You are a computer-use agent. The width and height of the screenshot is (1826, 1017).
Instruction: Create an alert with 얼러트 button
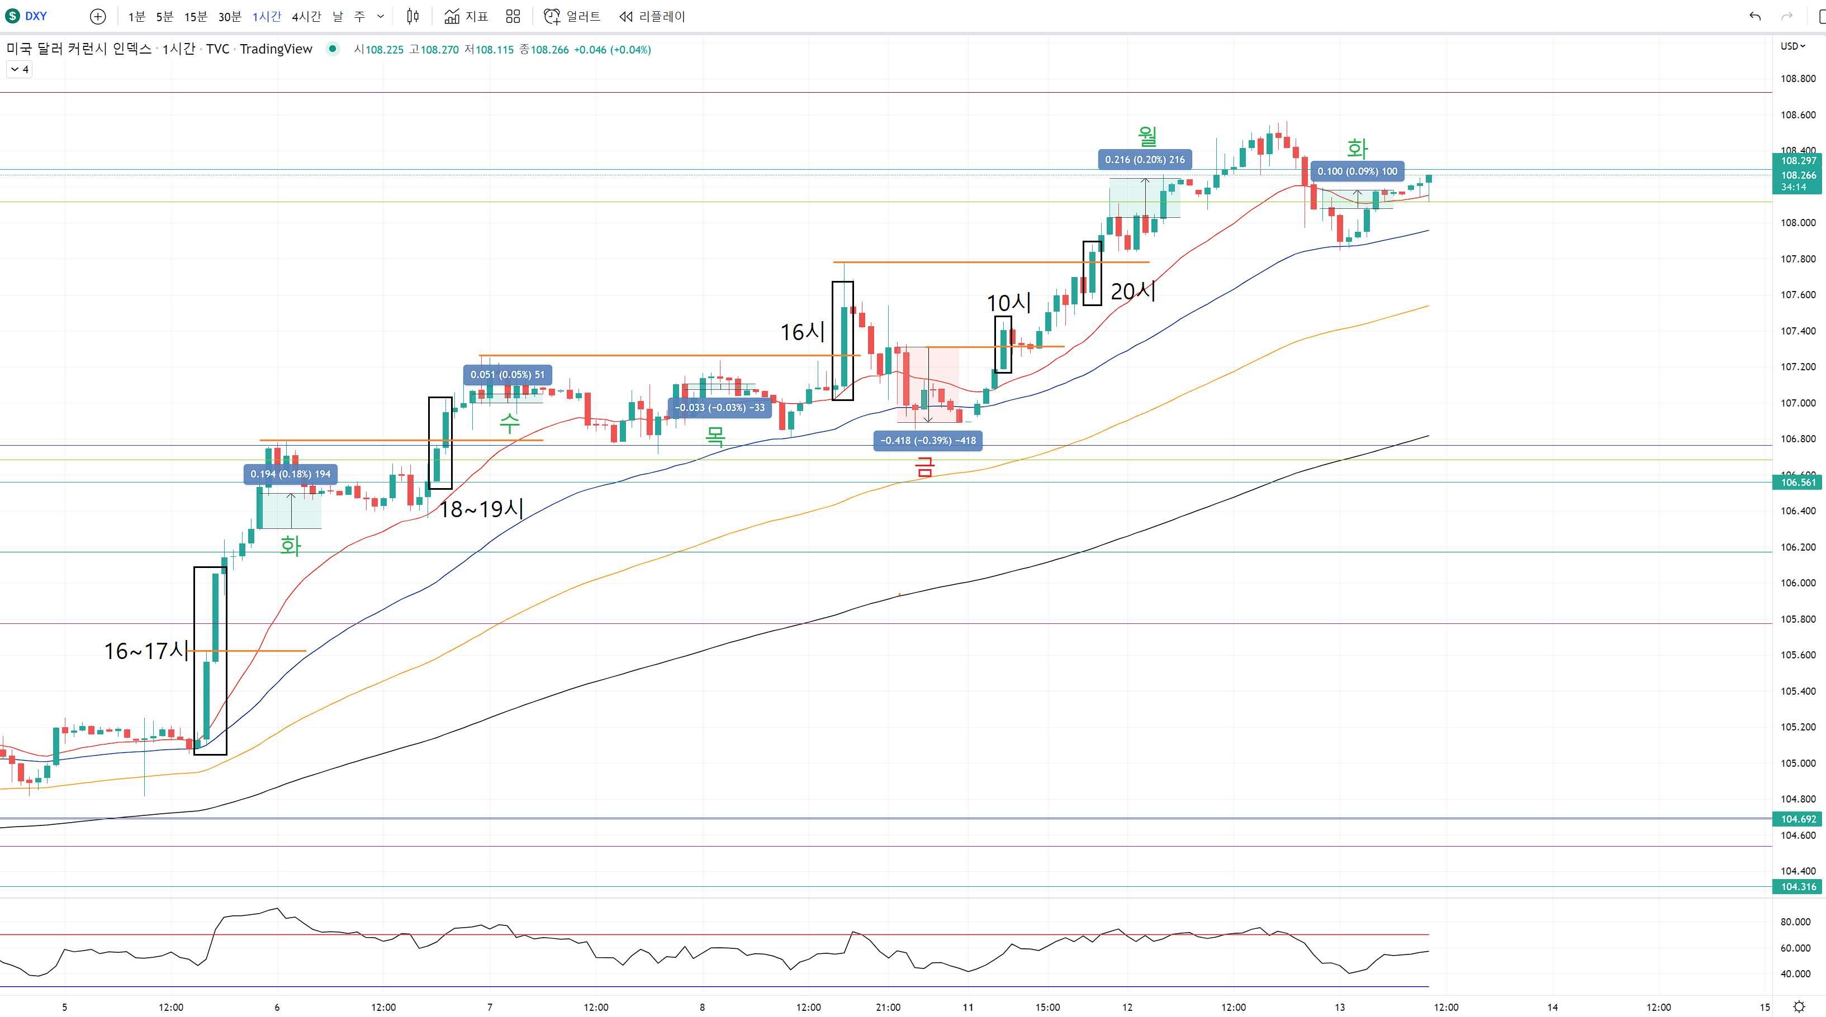click(572, 16)
